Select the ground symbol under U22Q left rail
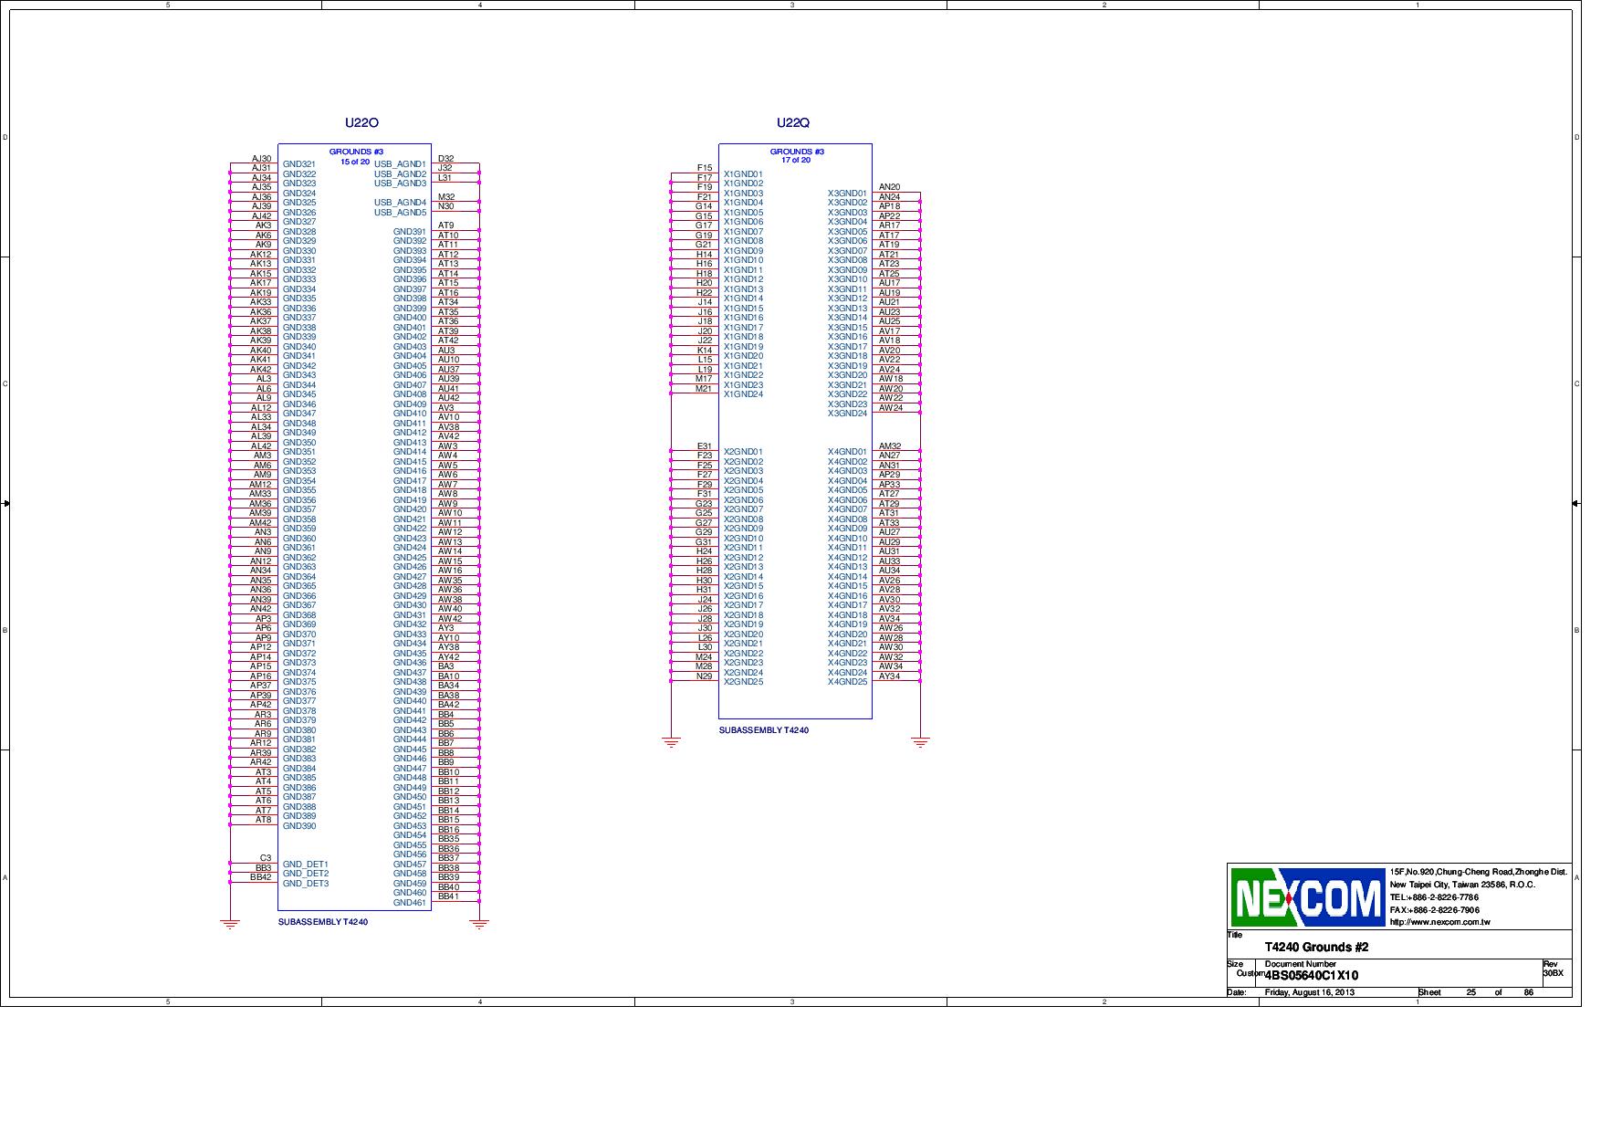This screenshot has width=1601, height=1132. [x=671, y=739]
